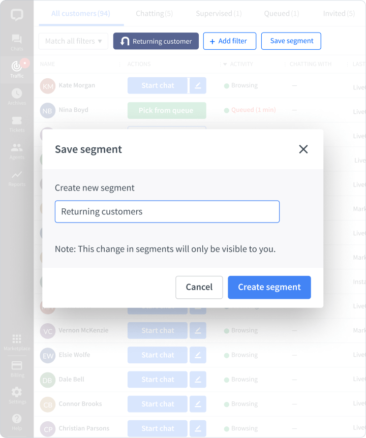Image resolution: width=366 pixels, height=438 pixels.
Task: Click the Create segment button
Action: coord(269,287)
